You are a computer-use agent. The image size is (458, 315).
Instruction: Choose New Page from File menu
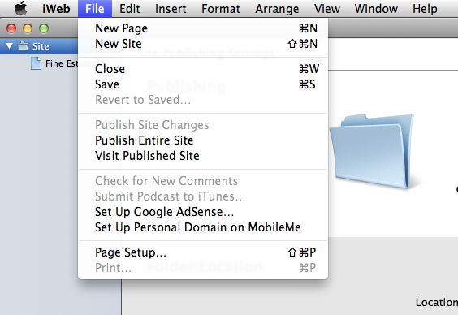pos(203,28)
